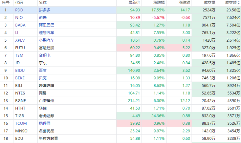Open the 拼多多 stock name link

45,10
